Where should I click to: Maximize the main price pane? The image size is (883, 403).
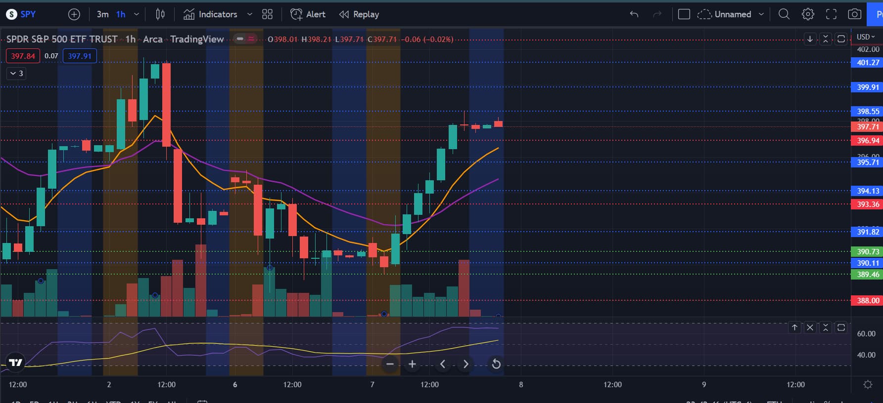click(840, 39)
